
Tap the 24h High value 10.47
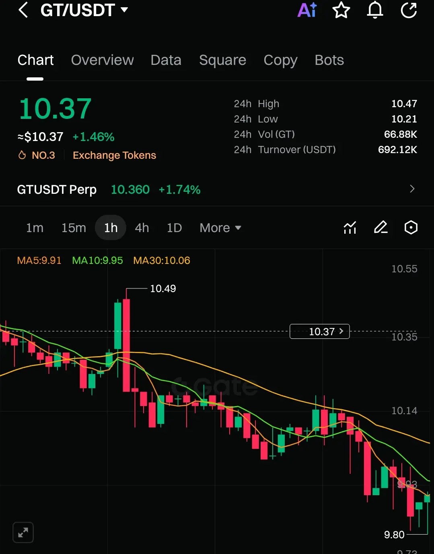(x=404, y=104)
